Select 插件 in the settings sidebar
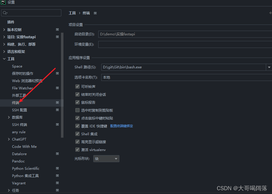 (x=11, y=22)
